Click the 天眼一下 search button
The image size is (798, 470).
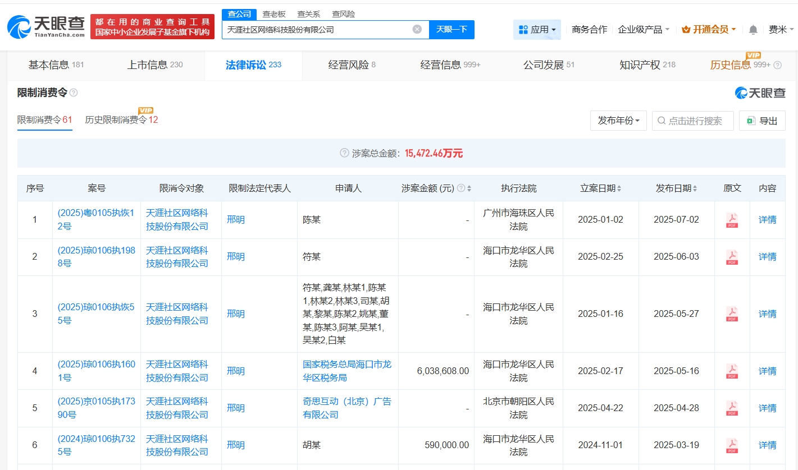[452, 29]
